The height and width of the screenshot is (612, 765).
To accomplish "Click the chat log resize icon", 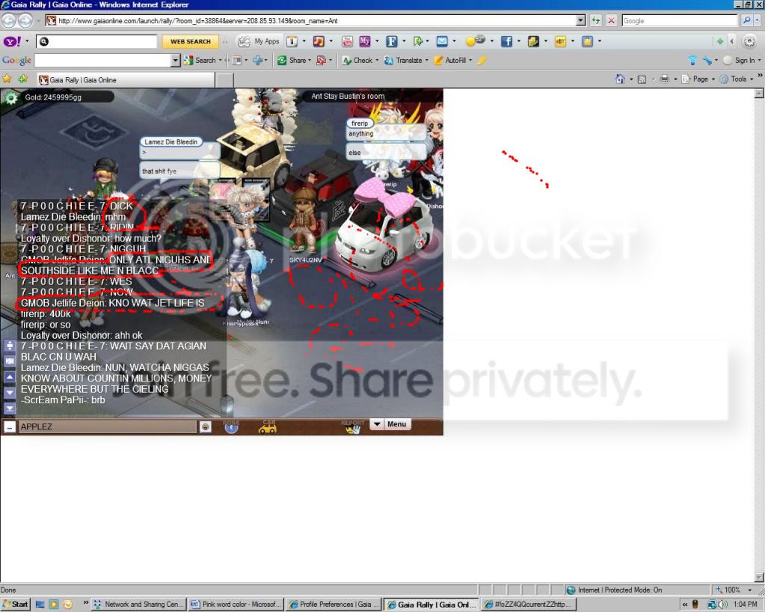I will (10, 345).
